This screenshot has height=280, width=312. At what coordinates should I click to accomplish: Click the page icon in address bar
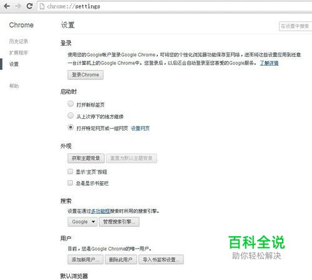42,6
